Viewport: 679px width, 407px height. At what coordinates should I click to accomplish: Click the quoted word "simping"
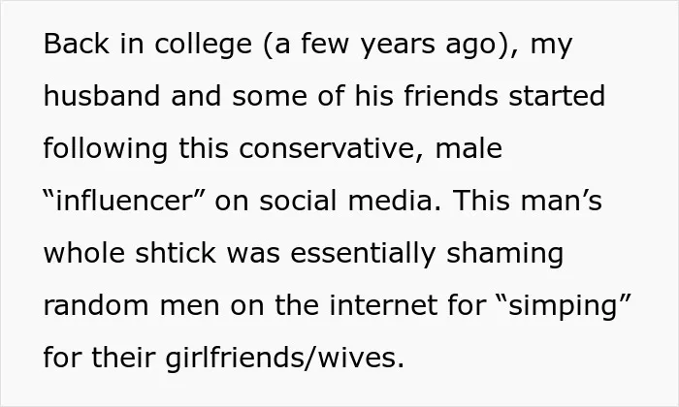point(563,306)
